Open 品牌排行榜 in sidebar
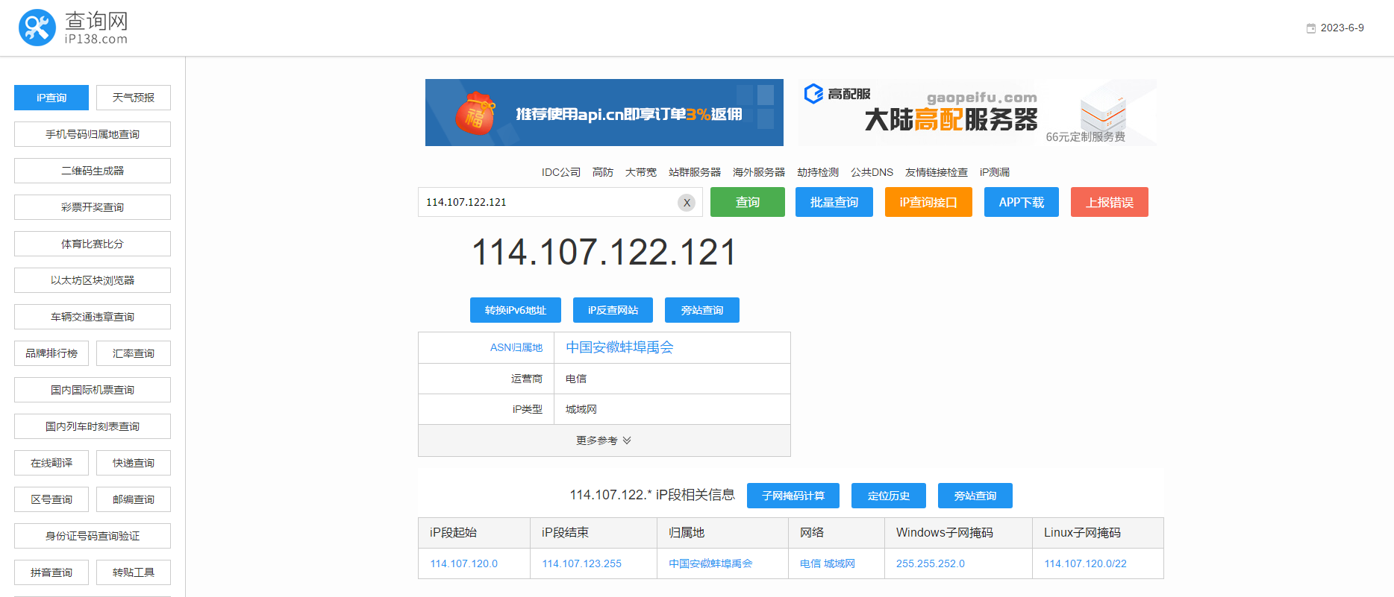Screen dimensions: 1394x597 (x=51, y=353)
